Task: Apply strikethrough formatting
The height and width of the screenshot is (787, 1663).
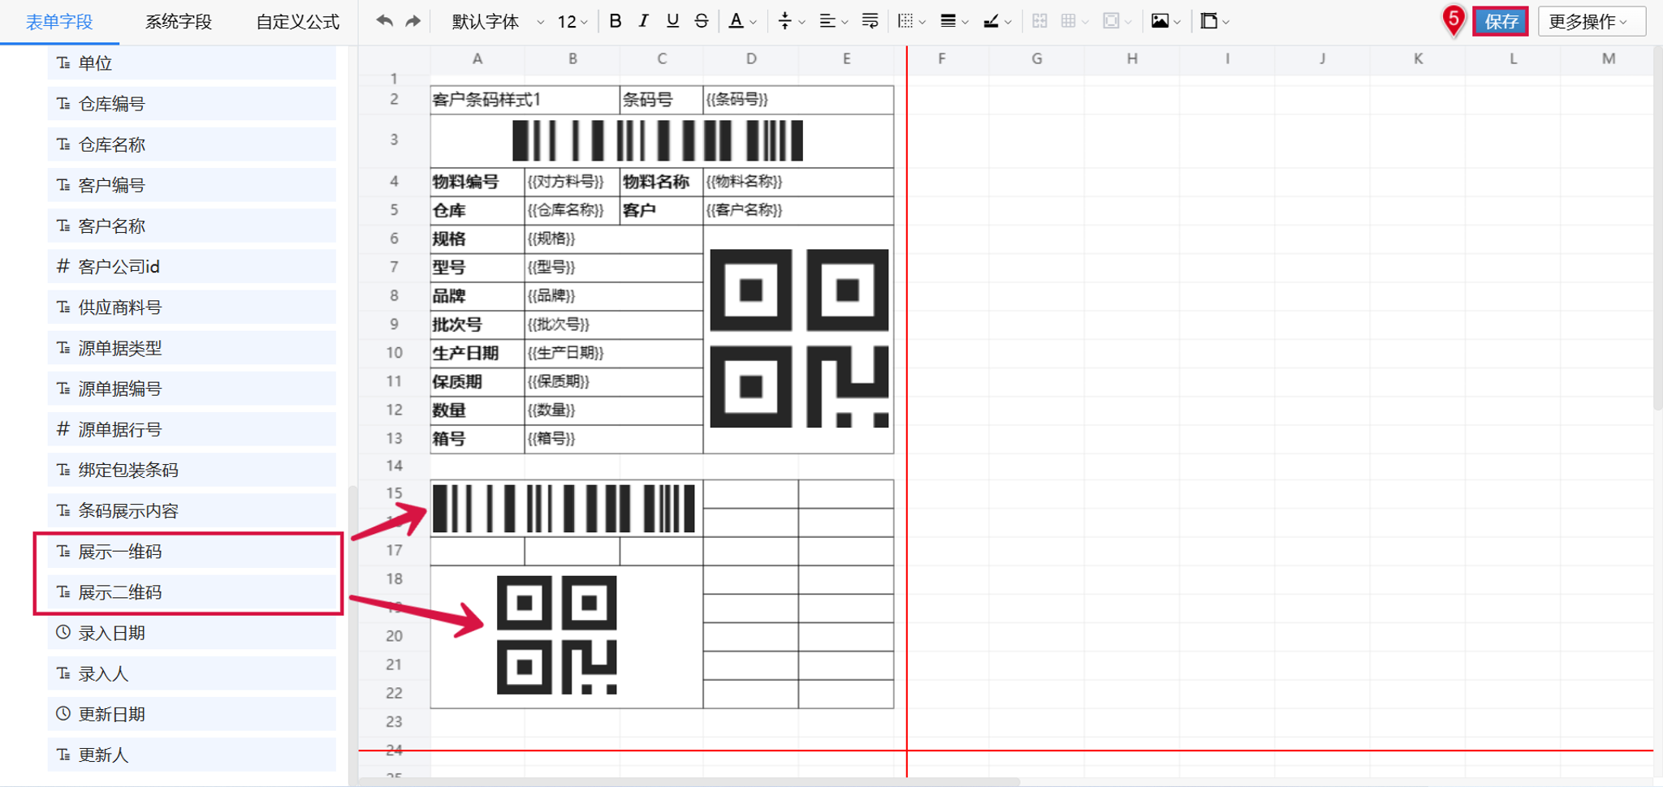Action: 702,21
